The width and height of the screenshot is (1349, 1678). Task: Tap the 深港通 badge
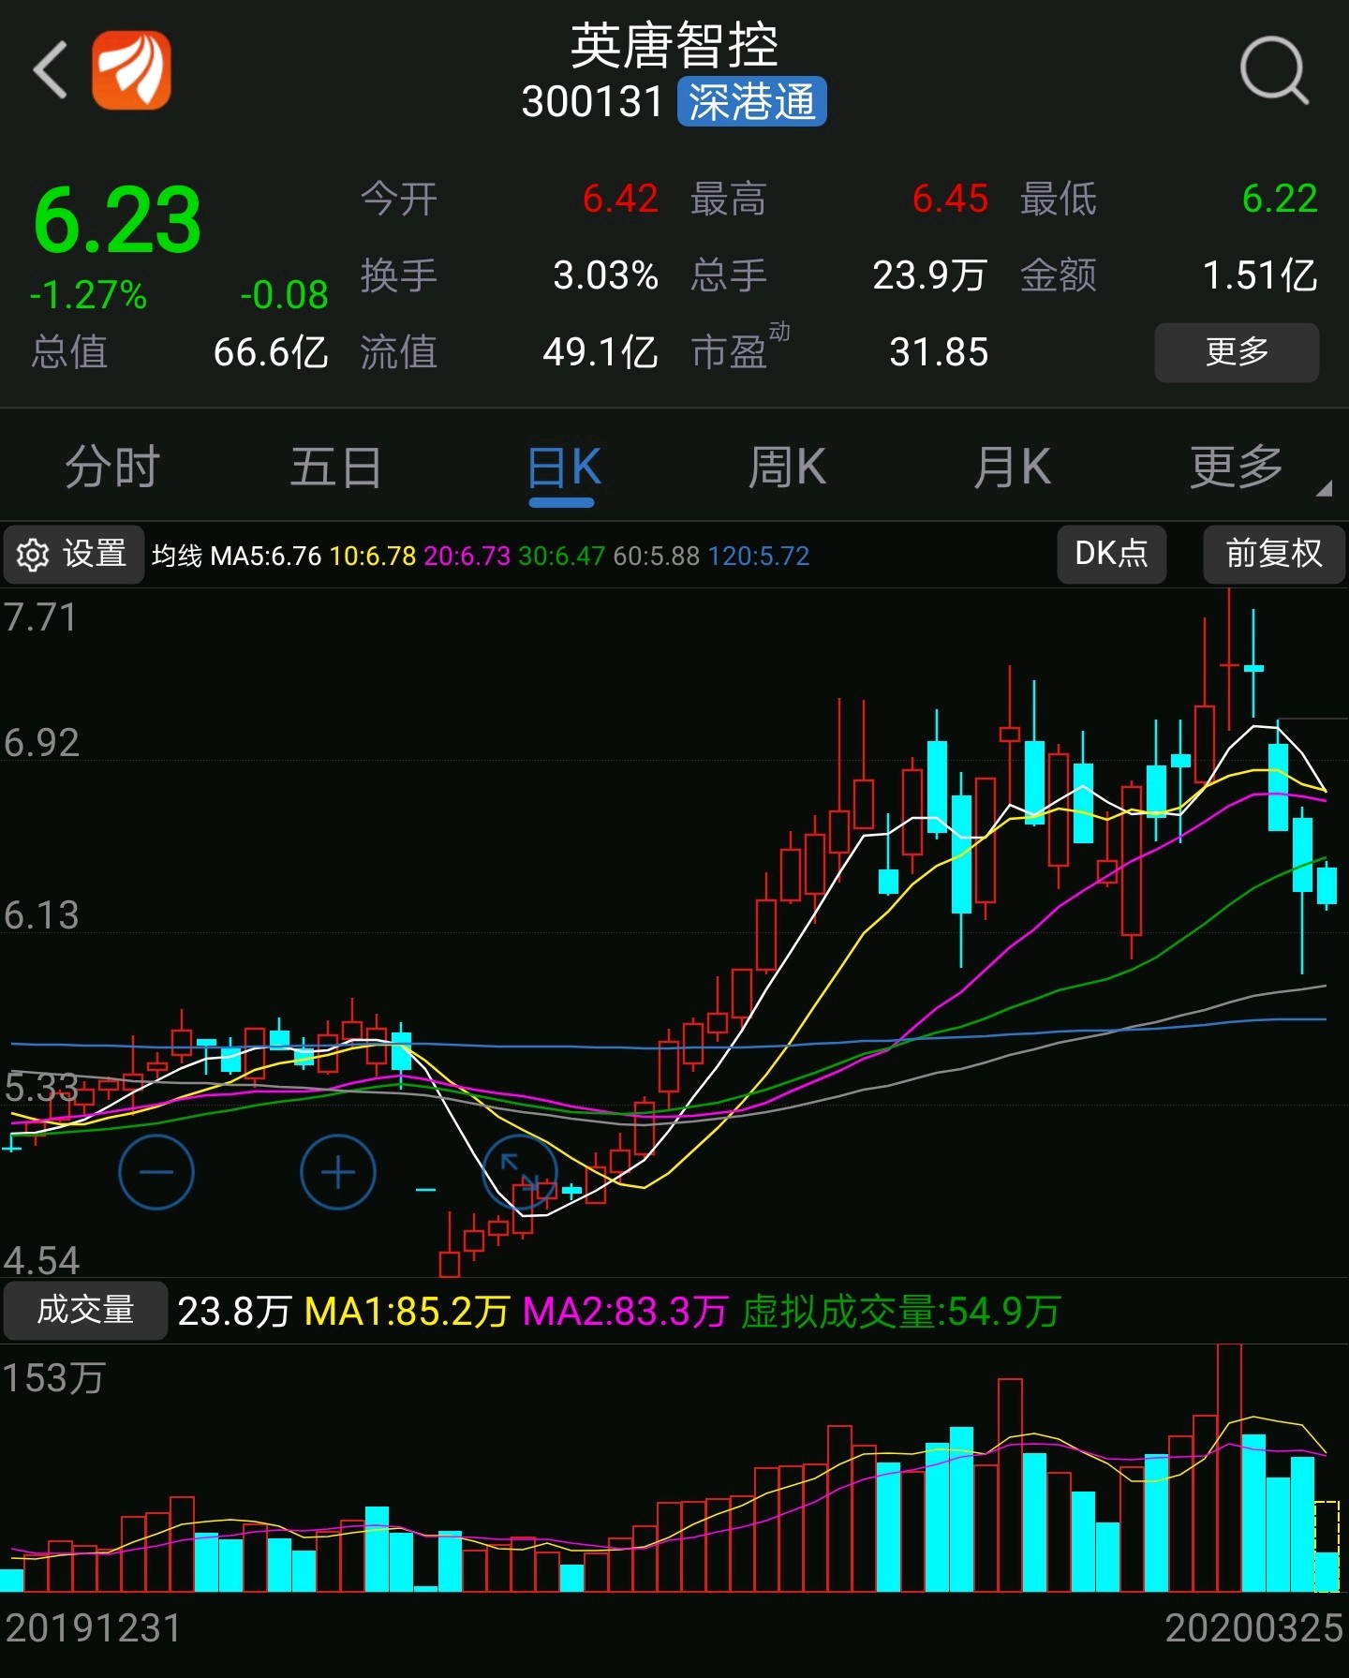point(751,101)
